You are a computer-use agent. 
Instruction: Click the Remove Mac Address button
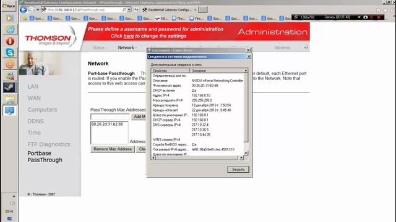(x=113, y=149)
